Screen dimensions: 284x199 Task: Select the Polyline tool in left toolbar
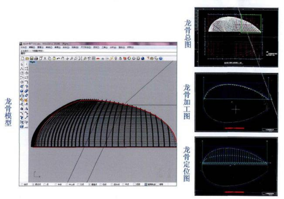click(x=22, y=69)
